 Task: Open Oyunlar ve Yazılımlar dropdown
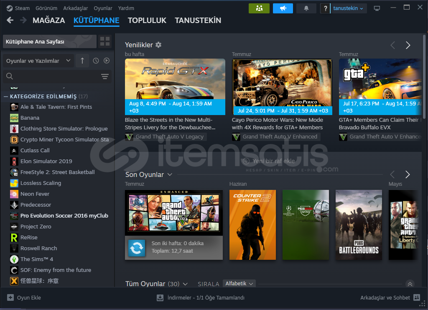38,61
